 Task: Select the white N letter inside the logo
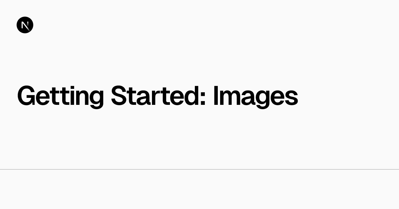pos(25,25)
